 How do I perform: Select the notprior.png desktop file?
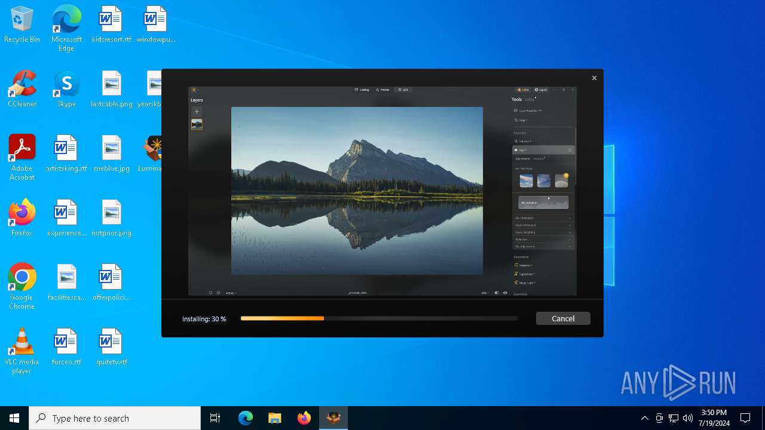[x=111, y=219]
